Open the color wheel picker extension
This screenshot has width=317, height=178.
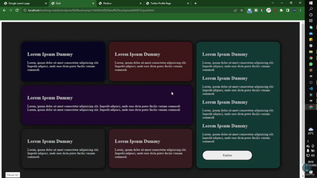262,10
